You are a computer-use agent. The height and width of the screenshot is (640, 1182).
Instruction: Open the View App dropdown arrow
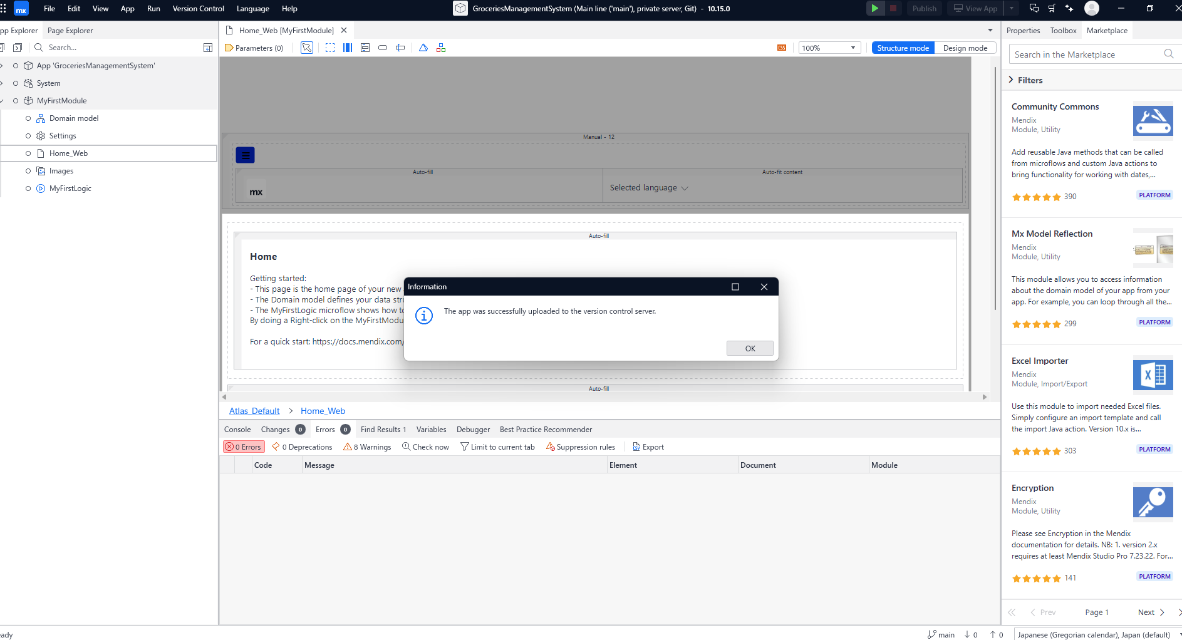(x=1011, y=8)
